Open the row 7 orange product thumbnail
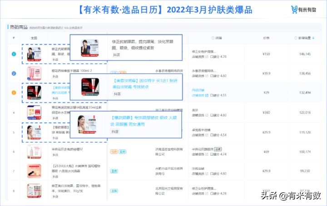This screenshot has height=206, width=327. (x=34, y=171)
